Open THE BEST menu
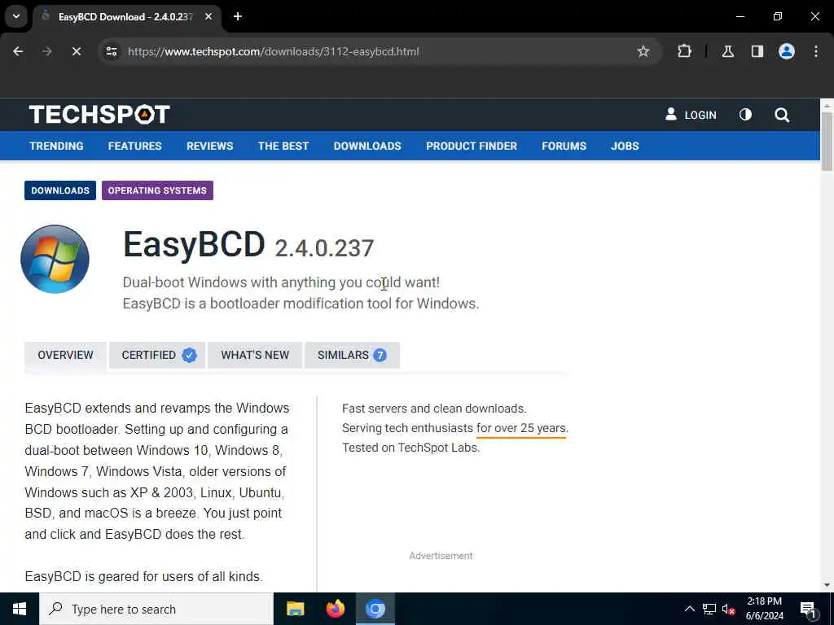 tap(283, 146)
